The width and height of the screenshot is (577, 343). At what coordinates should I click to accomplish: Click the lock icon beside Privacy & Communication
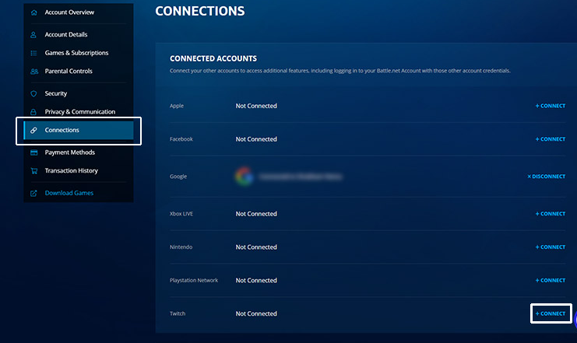tap(33, 112)
